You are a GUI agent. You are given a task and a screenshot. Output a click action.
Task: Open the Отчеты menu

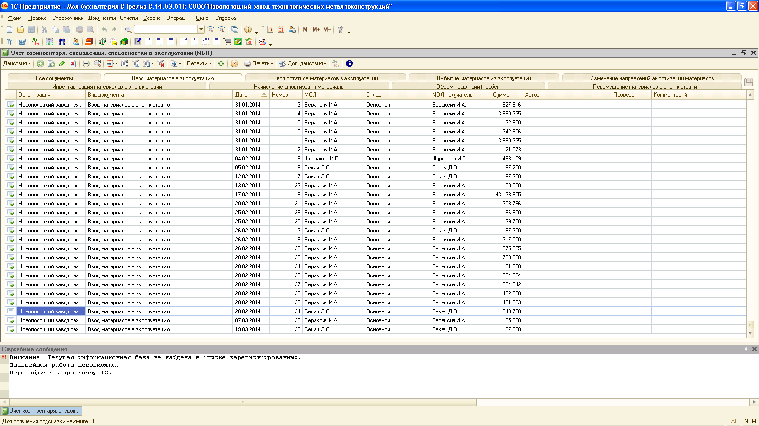(x=129, y=18)
